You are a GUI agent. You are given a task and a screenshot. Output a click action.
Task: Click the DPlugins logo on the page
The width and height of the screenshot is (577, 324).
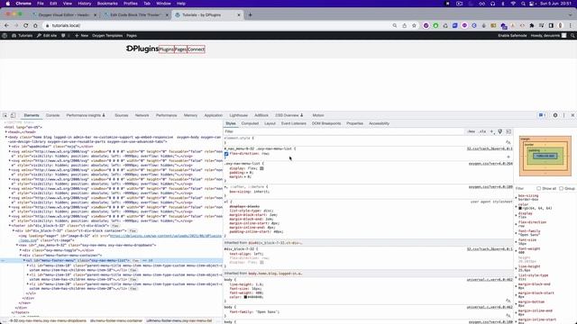pyautogui.click(x=142, y=49)
